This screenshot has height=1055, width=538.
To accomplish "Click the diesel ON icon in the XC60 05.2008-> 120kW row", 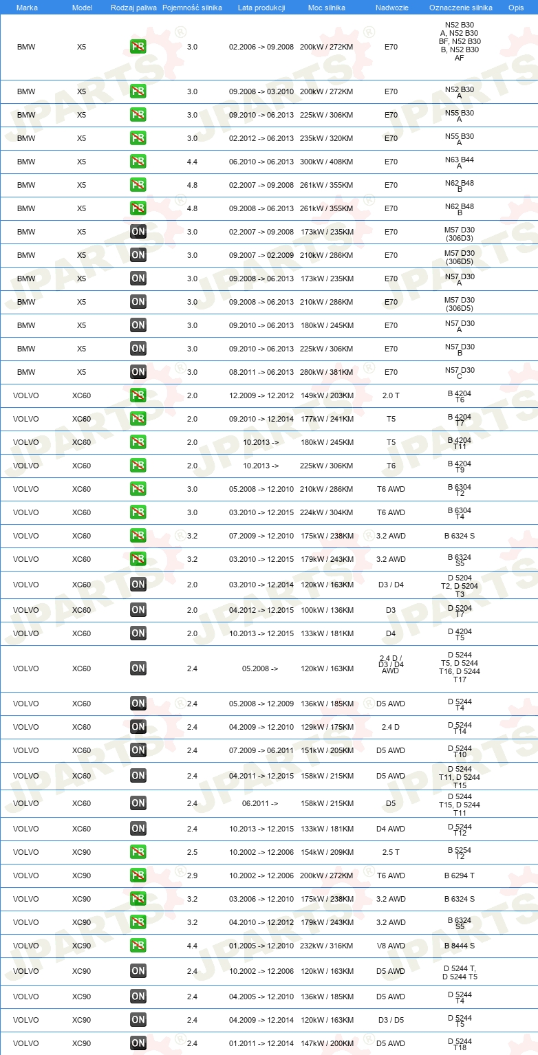I will 138,668.
